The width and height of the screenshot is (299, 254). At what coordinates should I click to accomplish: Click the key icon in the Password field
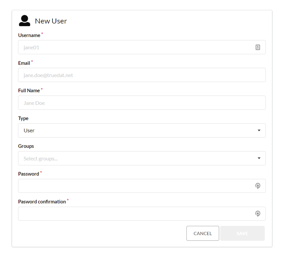click(x=258, y=186)
